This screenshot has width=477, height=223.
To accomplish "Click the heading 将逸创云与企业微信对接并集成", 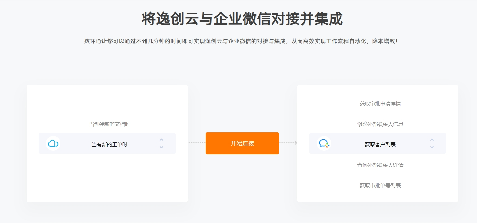I will coord(242,19).
